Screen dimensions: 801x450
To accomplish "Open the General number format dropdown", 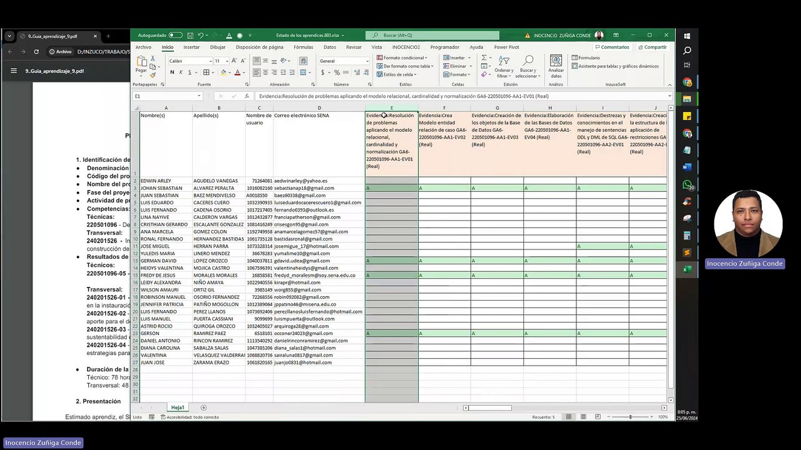I will 367,61.
